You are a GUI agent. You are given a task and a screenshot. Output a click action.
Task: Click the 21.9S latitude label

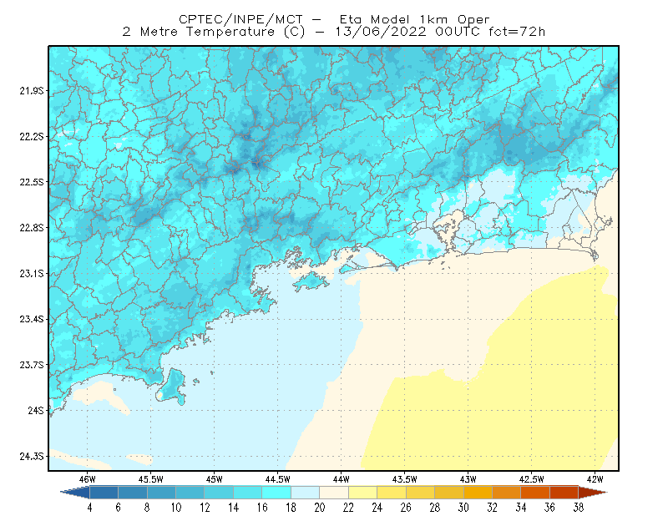coord(32,90)
